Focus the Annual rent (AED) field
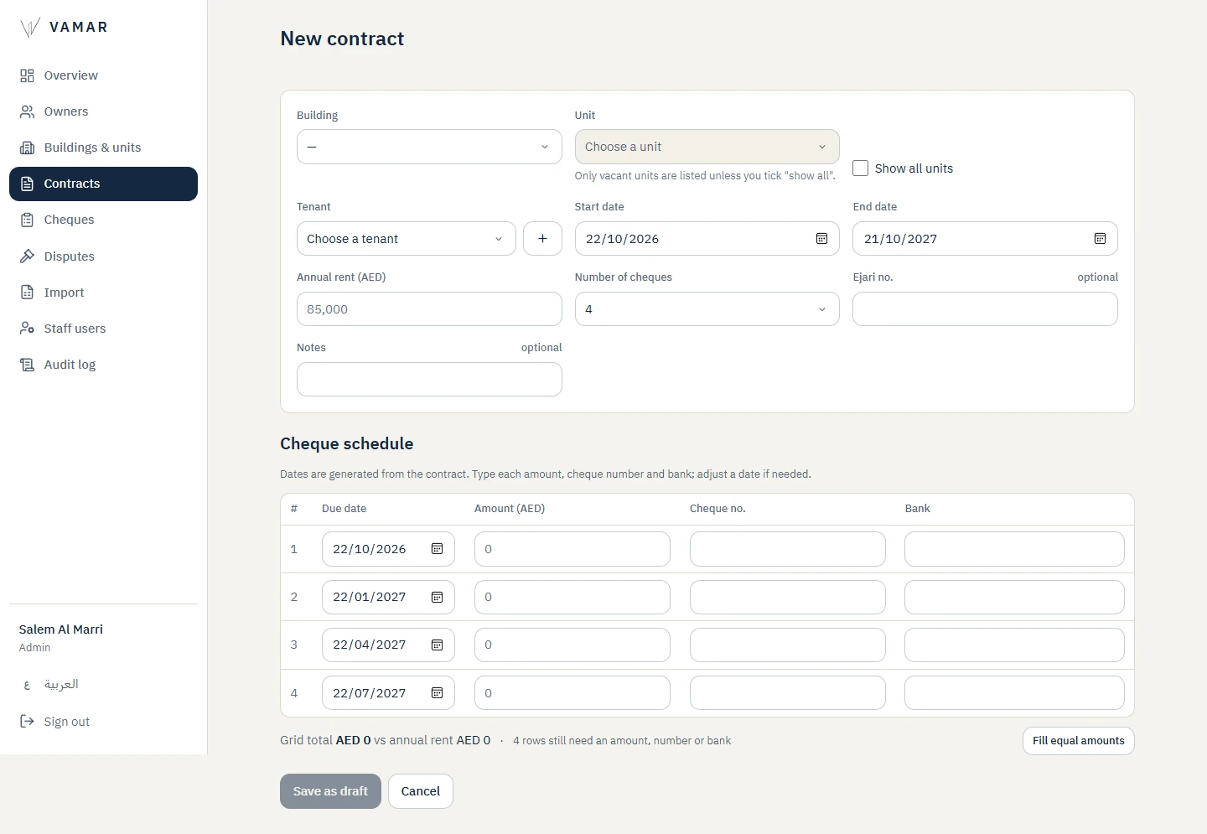The width and height of the screenshot is (1207, 834). pos(429,309)
